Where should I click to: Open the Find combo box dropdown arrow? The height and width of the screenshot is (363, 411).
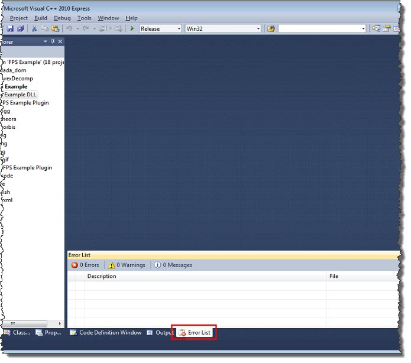click(363, 28)
